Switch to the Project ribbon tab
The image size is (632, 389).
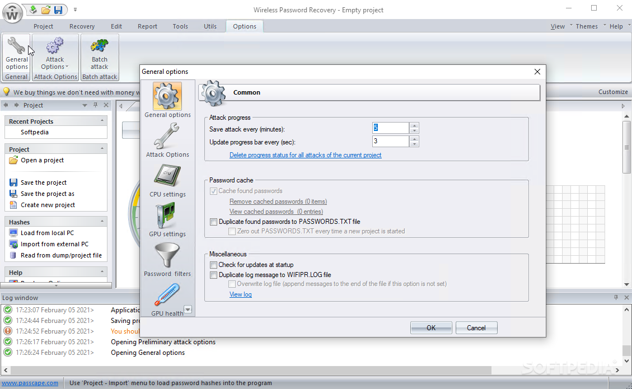[x=43, y=26]
